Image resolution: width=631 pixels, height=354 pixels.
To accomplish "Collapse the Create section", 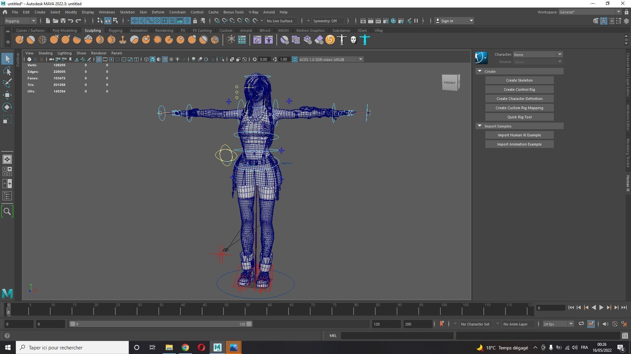I will click(479, 71).
